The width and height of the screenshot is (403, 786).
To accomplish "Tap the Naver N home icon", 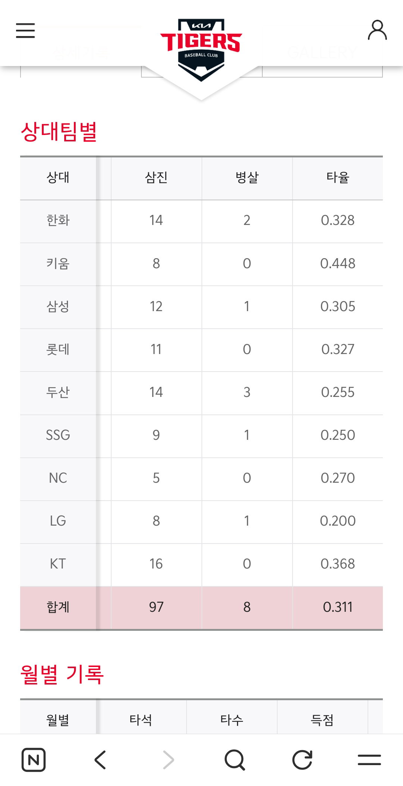I will tap(34, 760).
